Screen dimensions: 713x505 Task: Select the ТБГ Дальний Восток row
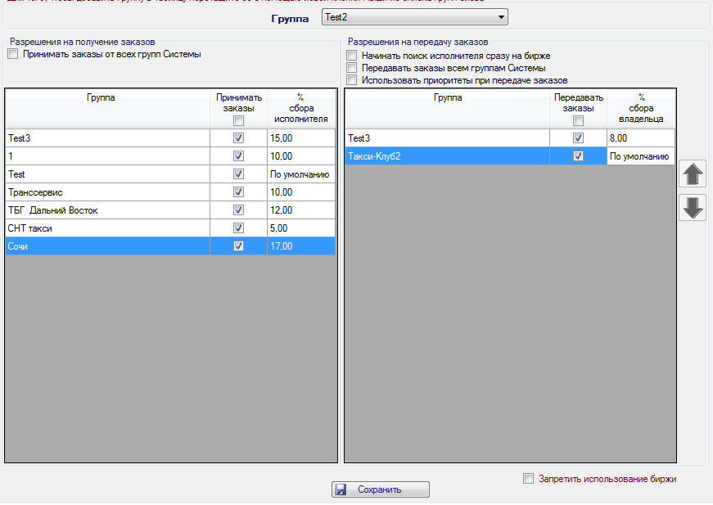point(106,210)
